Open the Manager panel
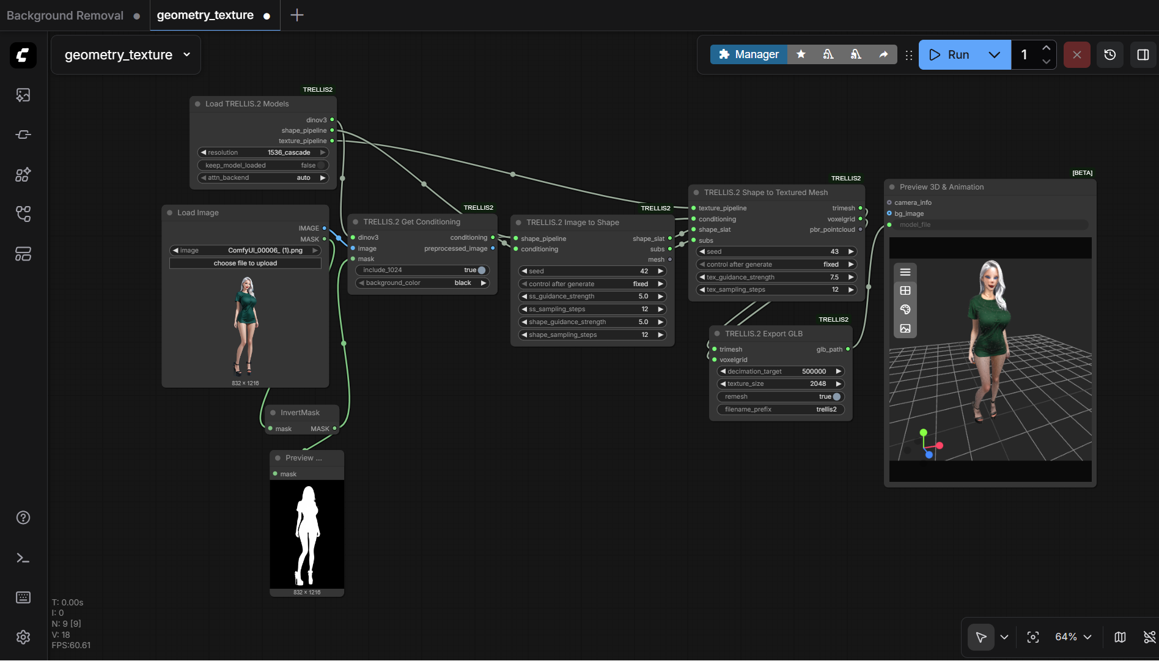Viewport: 1159px width, 661px height. click(748, 54)
